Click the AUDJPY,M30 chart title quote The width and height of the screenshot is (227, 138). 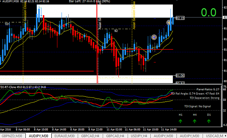pos(26,1)
